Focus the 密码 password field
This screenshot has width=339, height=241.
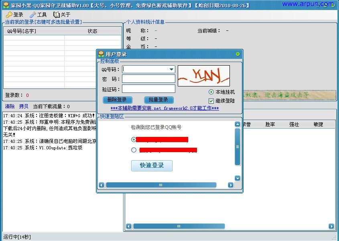pos(148,79)
